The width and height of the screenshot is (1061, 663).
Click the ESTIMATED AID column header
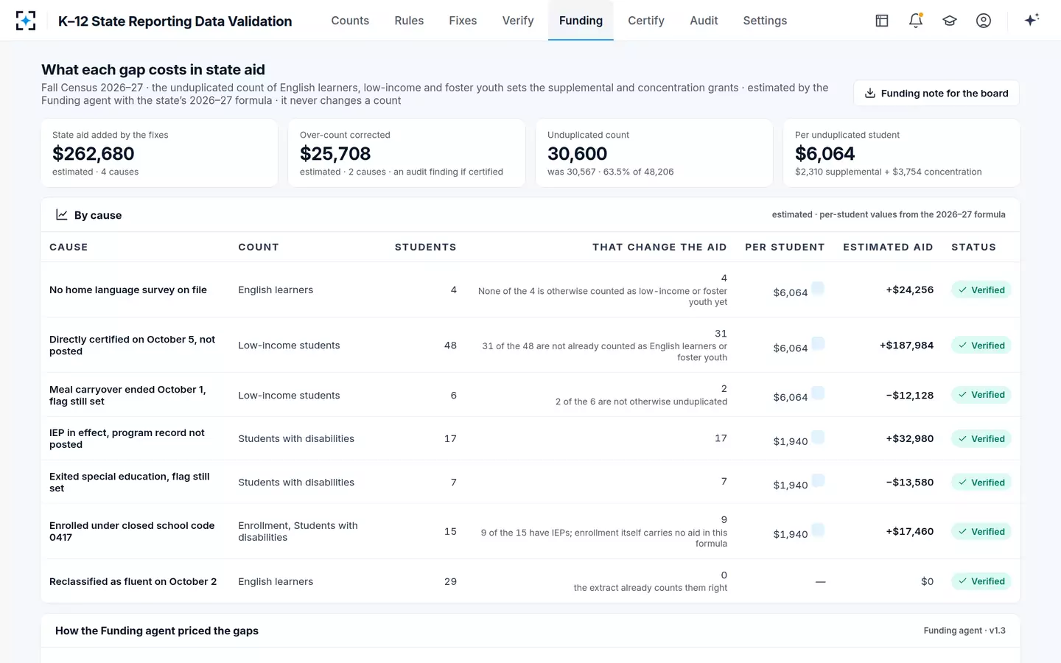coord(888,247)
